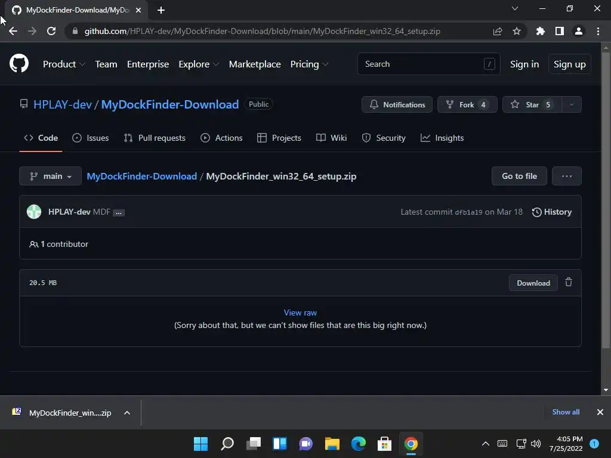
Task: Click the volume icon in system tray
Action: point(536,444)
